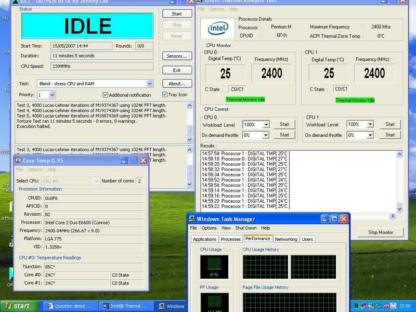
Task: Click the Results list scroll-up arrow
Action: 399,154
